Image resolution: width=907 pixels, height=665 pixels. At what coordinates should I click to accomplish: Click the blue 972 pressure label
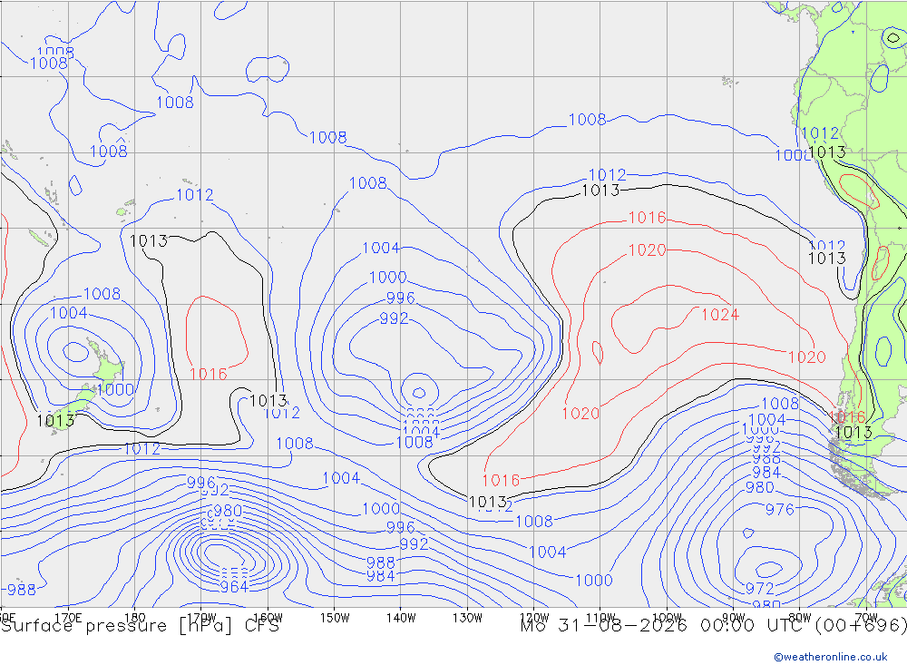[759, 588]
